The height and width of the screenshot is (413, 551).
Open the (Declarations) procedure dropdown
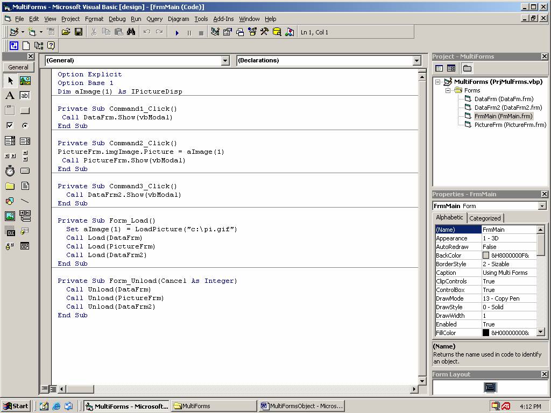[x=416, y=61]
